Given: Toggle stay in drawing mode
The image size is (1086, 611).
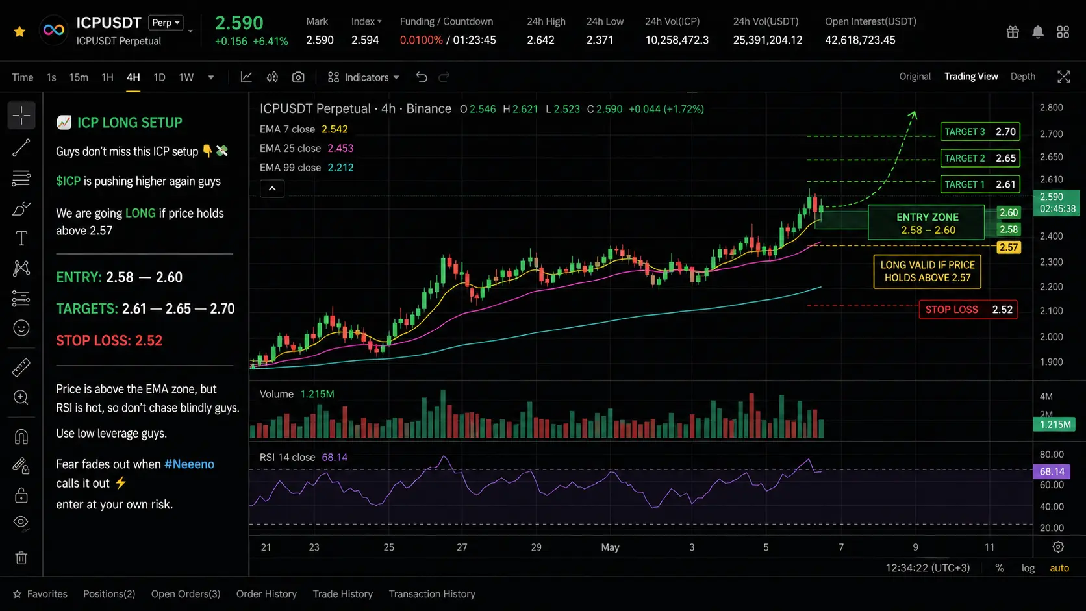Looking at the screenshot, I should click(21, 466).
